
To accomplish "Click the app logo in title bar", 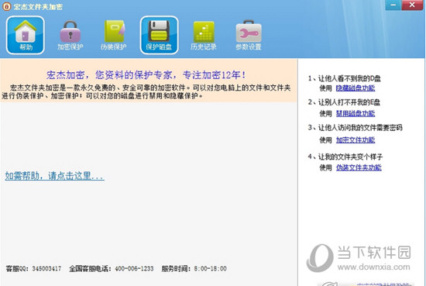I will [6, 6].
